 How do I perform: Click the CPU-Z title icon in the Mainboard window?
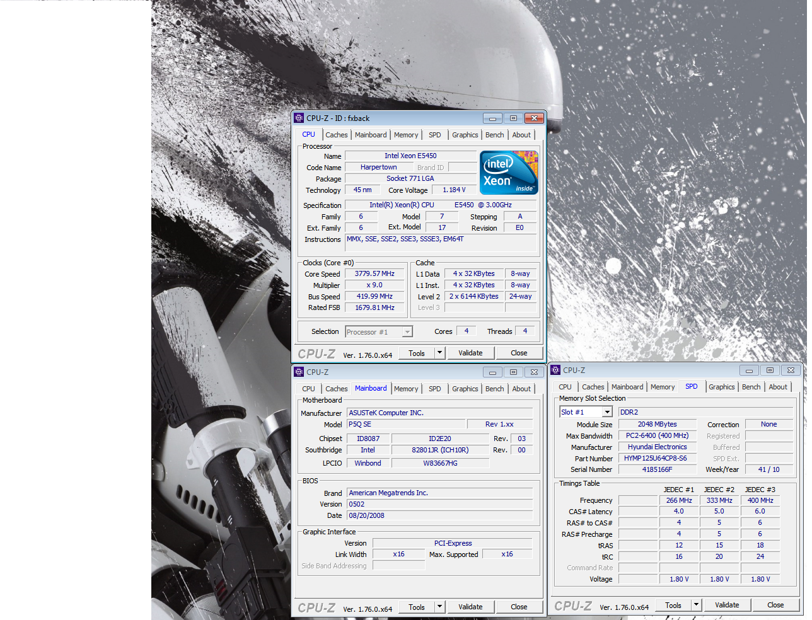pyautogui.click(x=299, y=372)
